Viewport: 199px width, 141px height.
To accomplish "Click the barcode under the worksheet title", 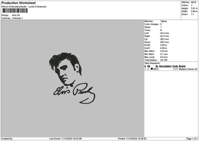I will coord(15,11).
